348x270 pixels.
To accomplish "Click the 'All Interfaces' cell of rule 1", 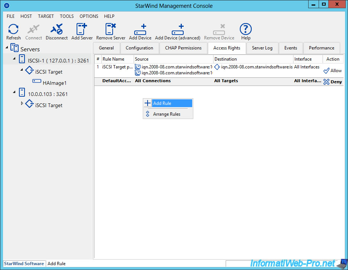I will 307,67.
